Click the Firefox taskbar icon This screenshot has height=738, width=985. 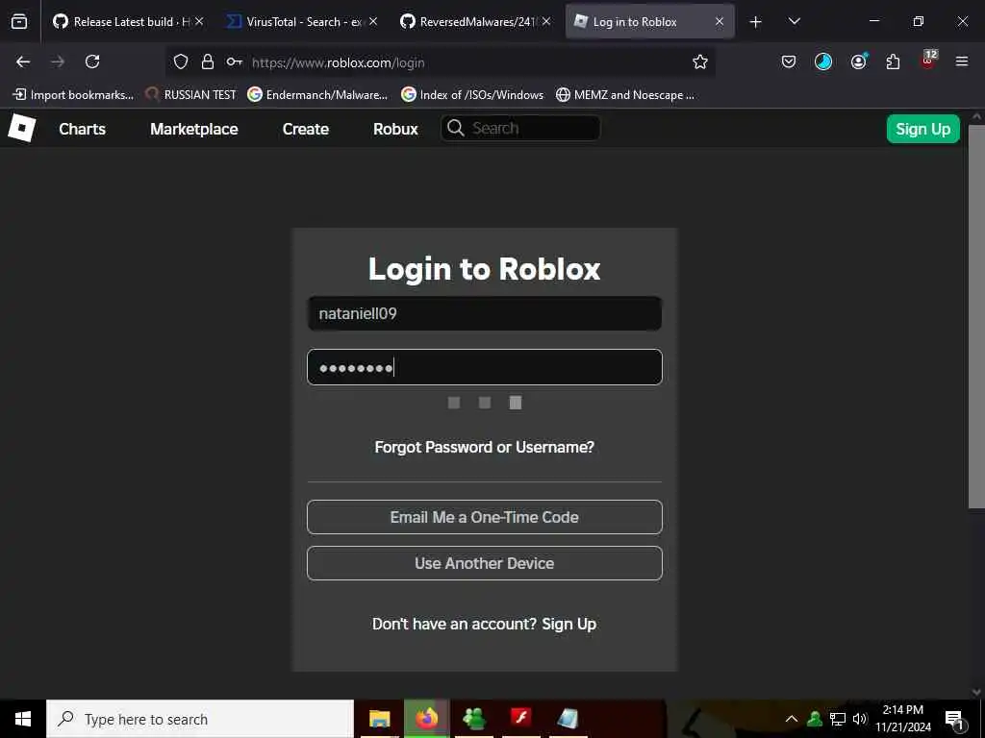click(426, 719)
